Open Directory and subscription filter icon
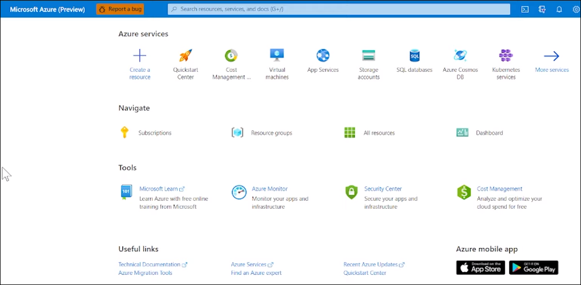Viewport: 581px width, 285px height. click(542, 9)
